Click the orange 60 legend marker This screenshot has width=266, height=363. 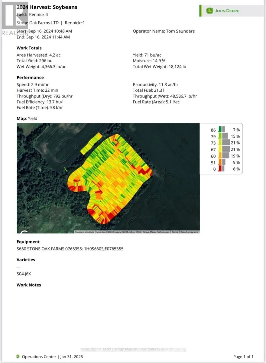[220, 156]
